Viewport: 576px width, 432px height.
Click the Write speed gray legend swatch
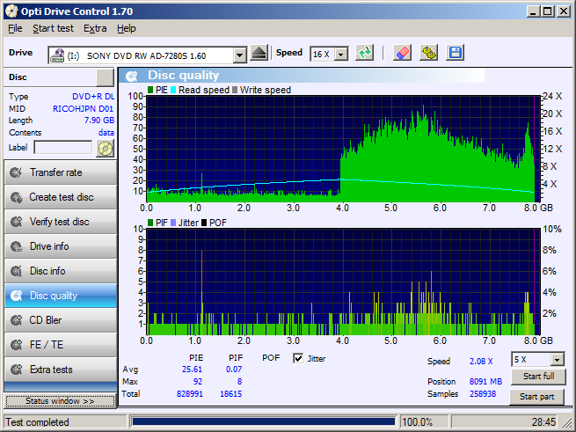click(235, 90)
